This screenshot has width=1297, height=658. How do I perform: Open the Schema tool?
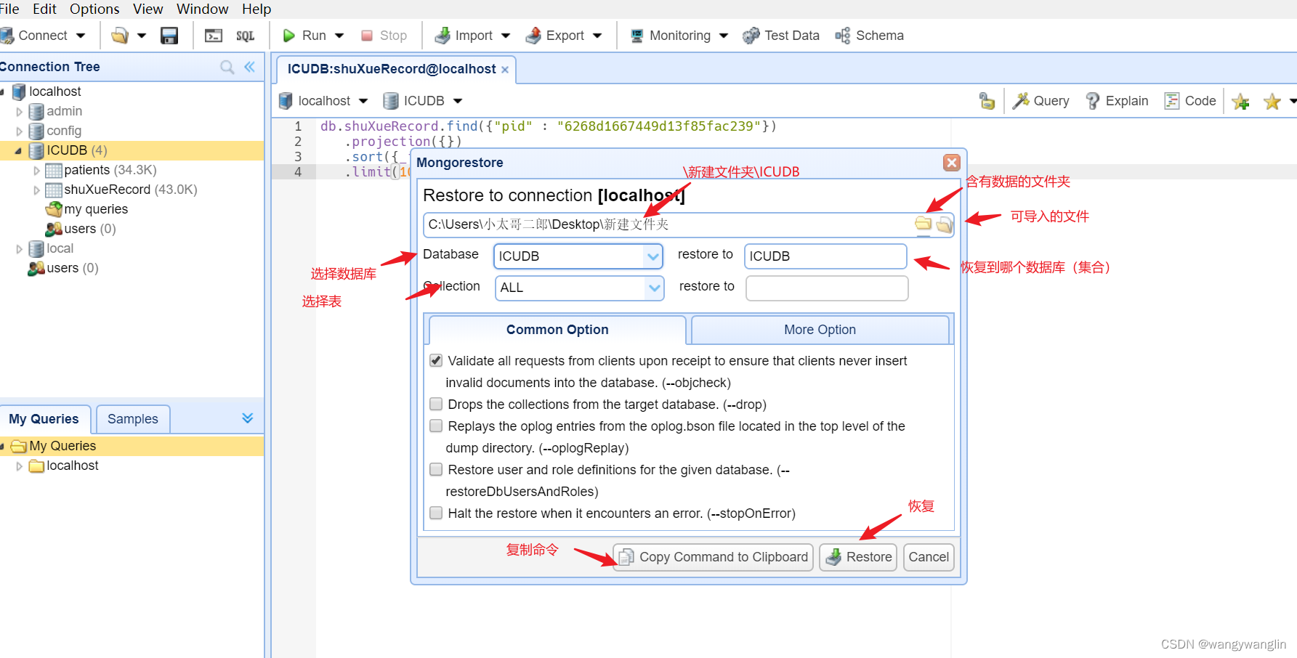coord(870,36)
